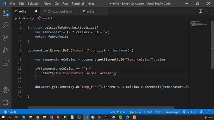The image size is (214, 120).
Task: Open Calculator from the taskbar
Action: pos(72,117)
